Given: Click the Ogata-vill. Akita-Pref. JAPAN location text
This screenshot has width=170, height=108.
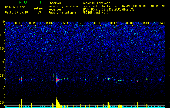Looking at the screenshot, I should coord(124,6).
